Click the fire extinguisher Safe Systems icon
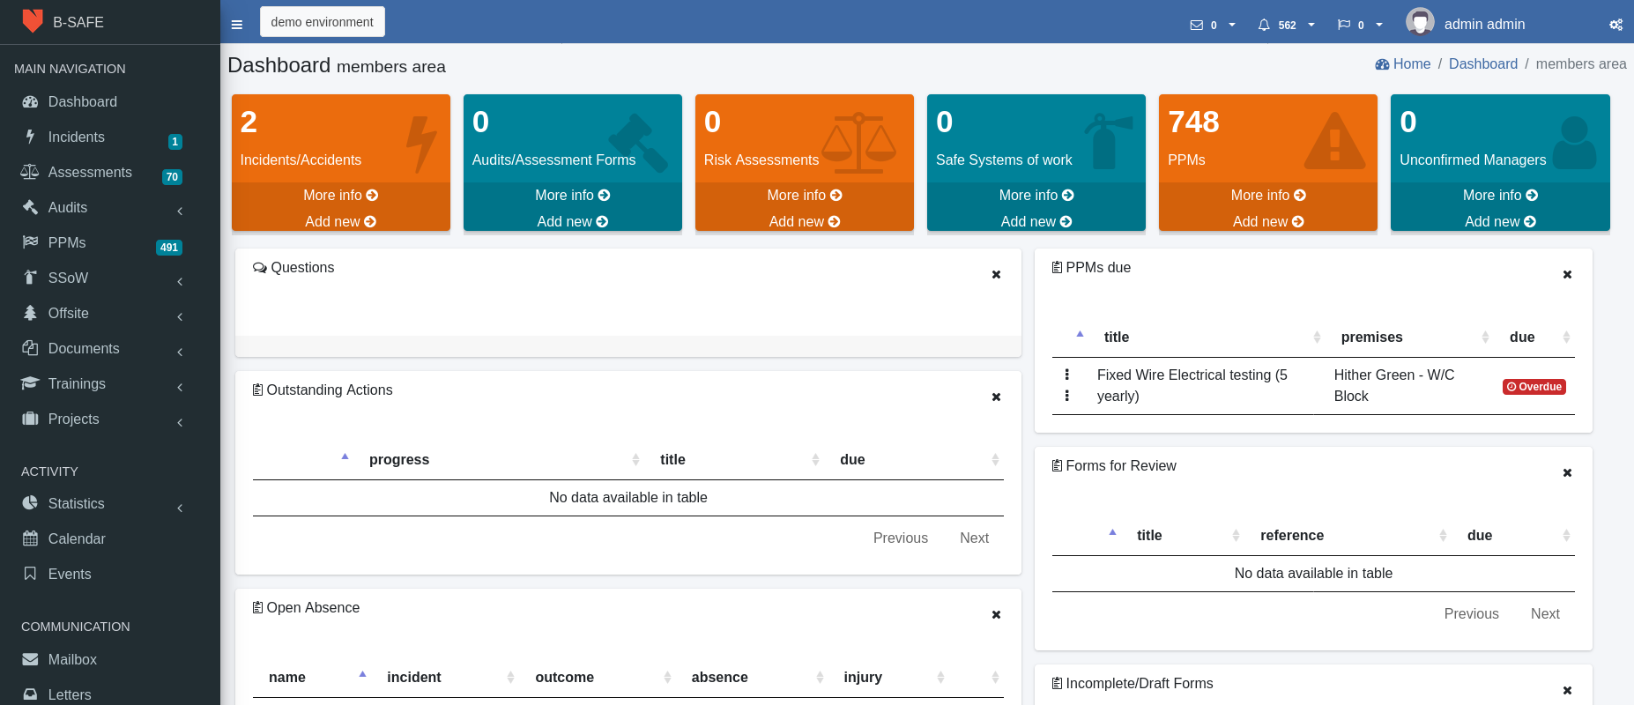 1107,141
